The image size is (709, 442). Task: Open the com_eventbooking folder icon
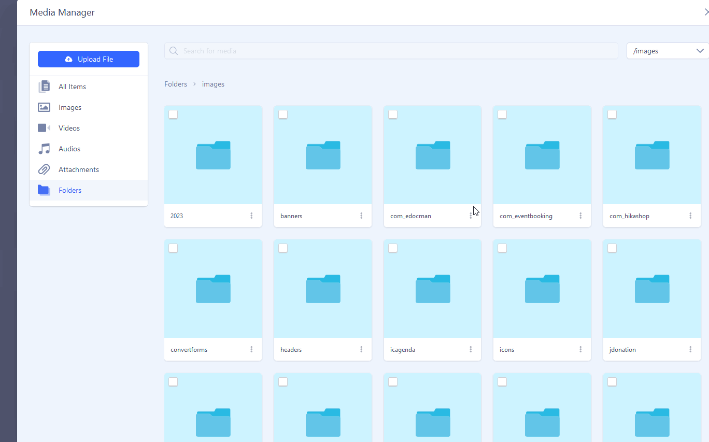tap(542, 155)
